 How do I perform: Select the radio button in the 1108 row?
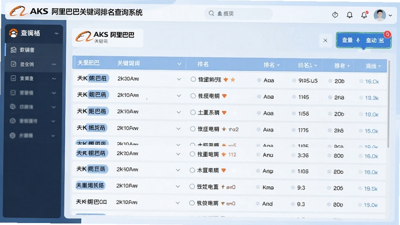pyautogui.click(x=192, y=170)
